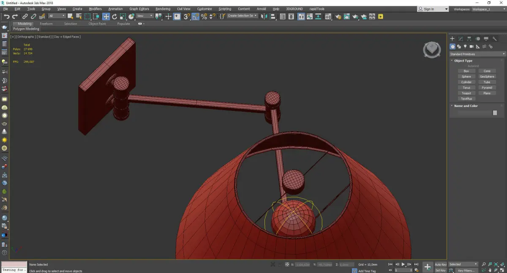The width and height of the screenshot is (507, 273).
Task: Switch to the Freeform ribbon tab
Action: (46, 24)
